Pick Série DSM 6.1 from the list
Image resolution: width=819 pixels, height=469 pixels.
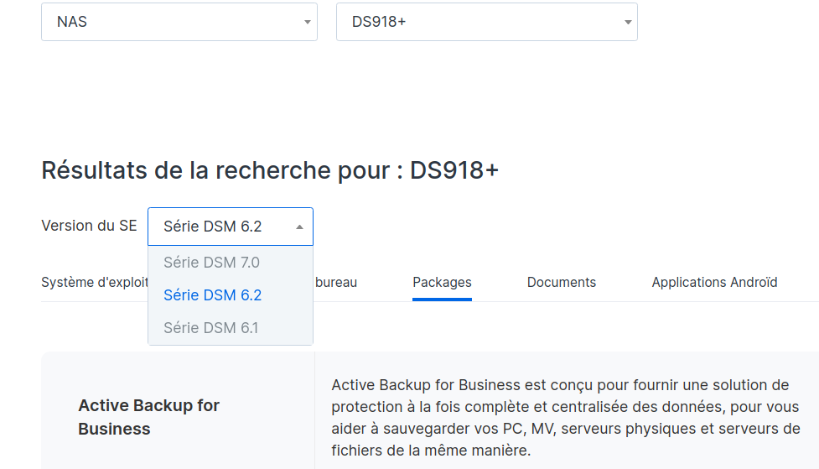click(x=211, y=328)
